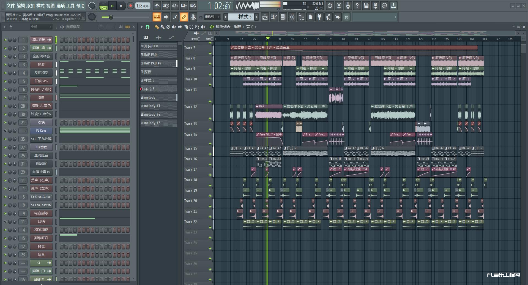Open the piano roll view icon

tap(274, 17)
